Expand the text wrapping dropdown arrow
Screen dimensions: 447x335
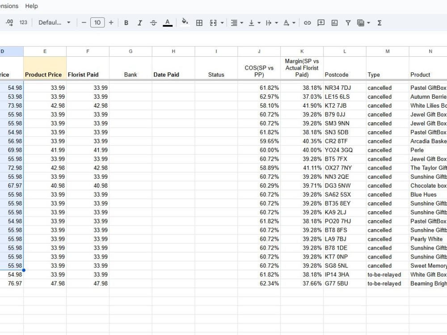click(277, 23)
